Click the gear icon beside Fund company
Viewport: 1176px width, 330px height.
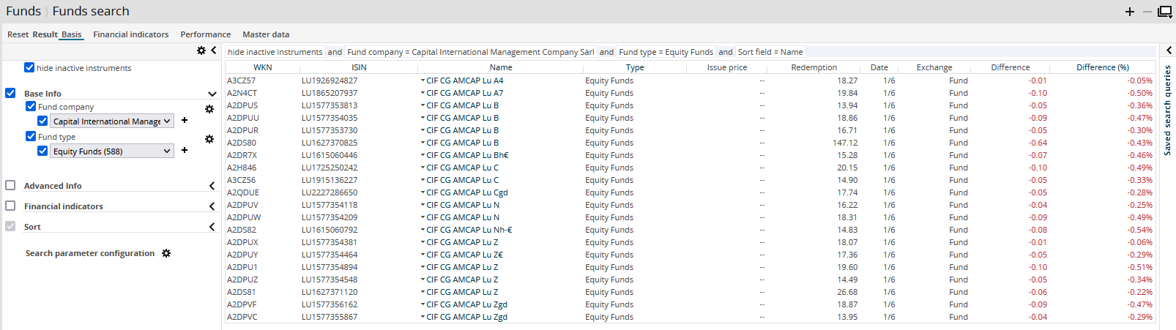point(209,109)
